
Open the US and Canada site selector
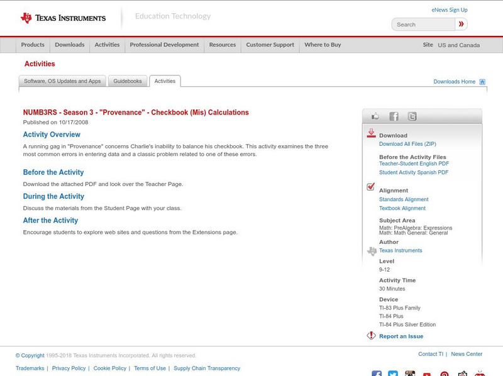click(x=458, y=45)
